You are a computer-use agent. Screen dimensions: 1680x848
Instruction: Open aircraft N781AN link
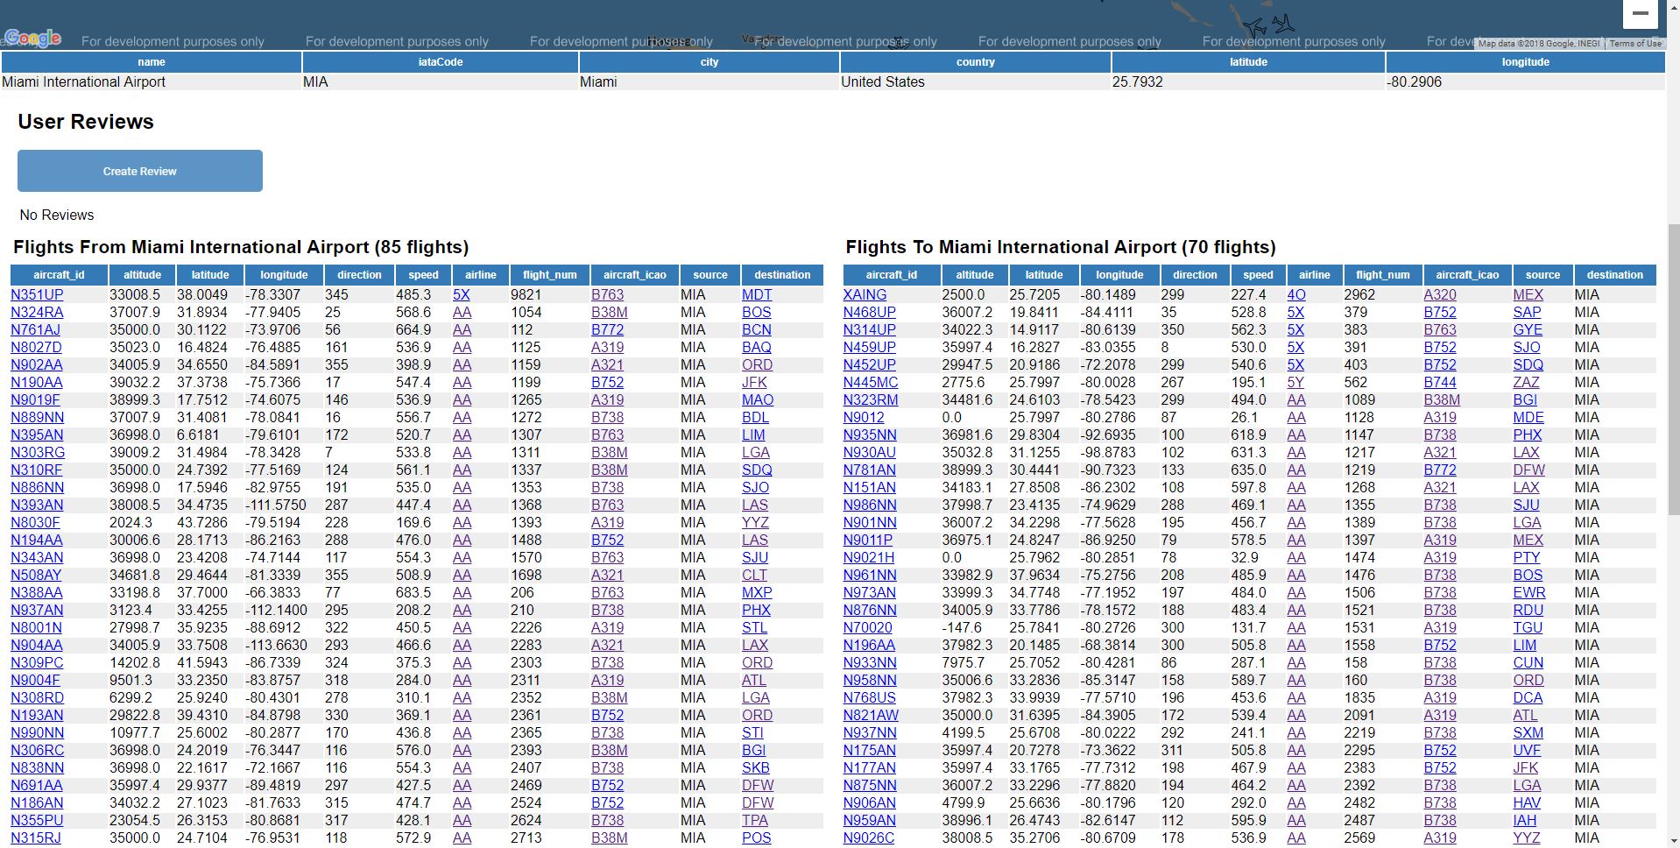[870, 470]
